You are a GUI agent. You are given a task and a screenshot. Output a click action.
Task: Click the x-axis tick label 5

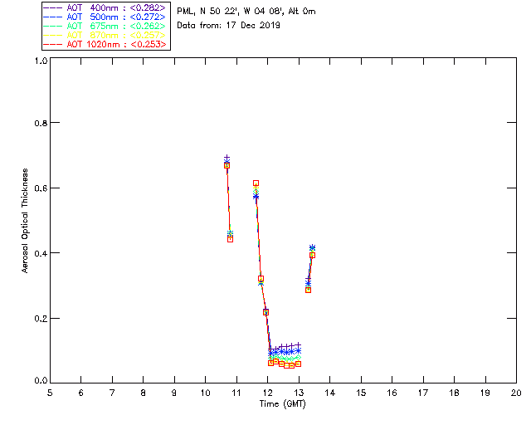(x=50, y=393)
